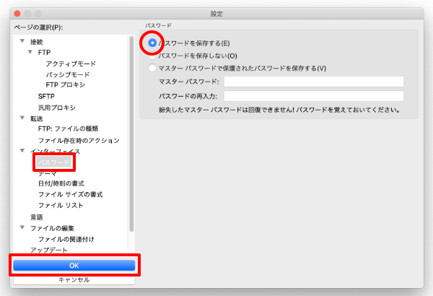The height and width of the screenshot is (296, 433).
Task: Select the 言語 settings page
Action: pos(36,217)
